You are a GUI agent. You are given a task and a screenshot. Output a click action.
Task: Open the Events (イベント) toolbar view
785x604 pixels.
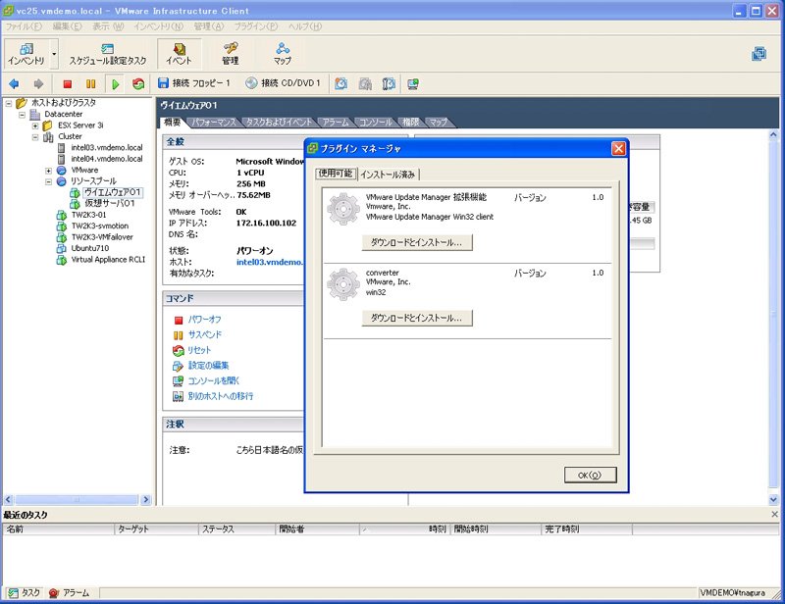coord(179,54)
